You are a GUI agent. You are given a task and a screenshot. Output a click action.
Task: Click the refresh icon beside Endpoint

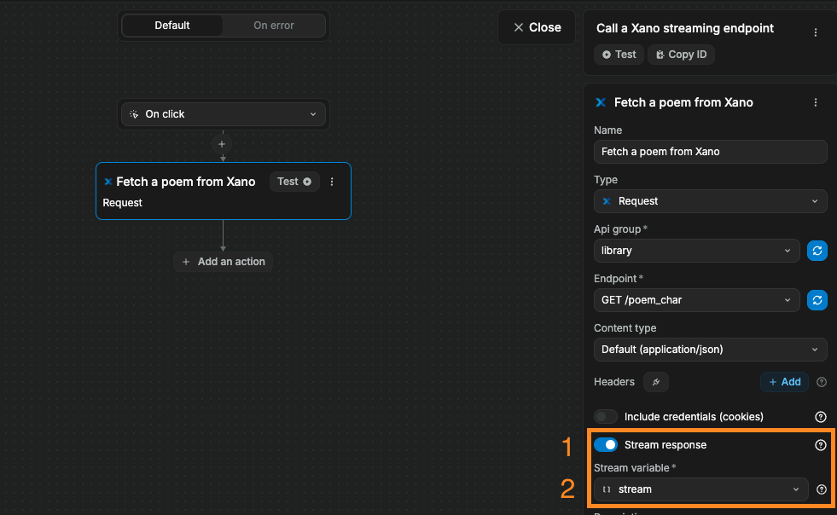coord(817,300)
